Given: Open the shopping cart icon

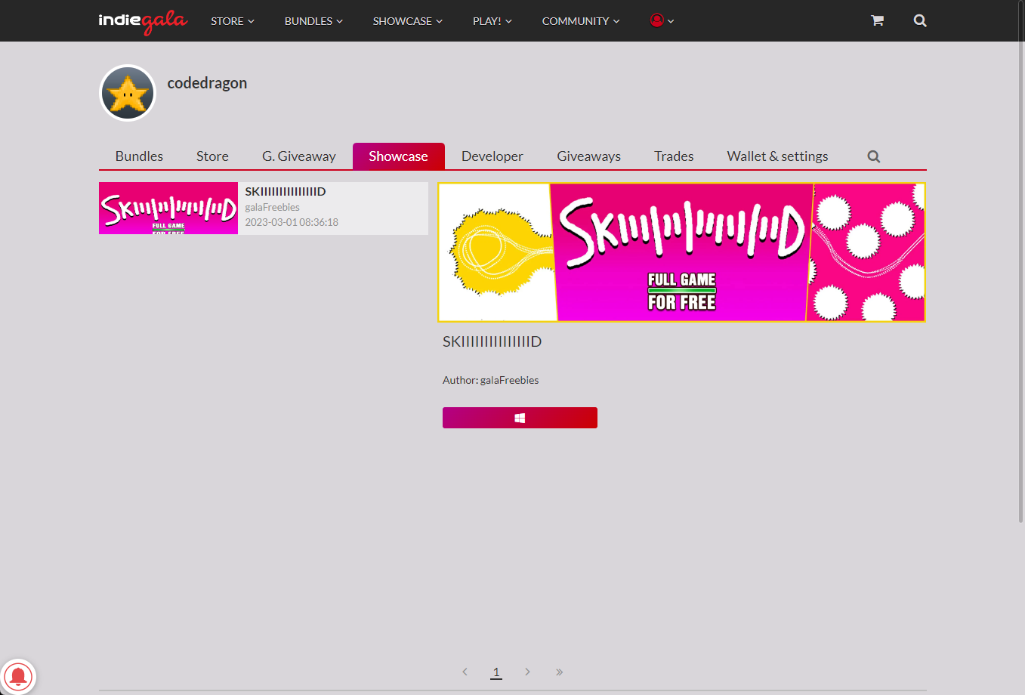Looking at the screenshot, I should [x=877, y=20].
